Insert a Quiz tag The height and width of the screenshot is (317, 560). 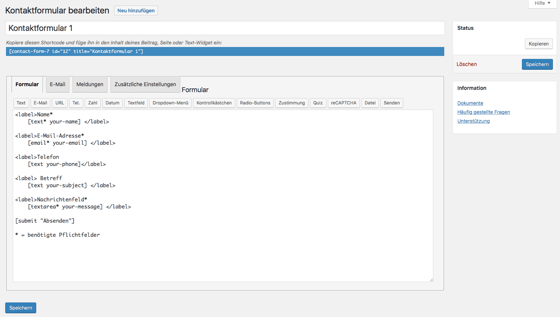tap(318, 103)
